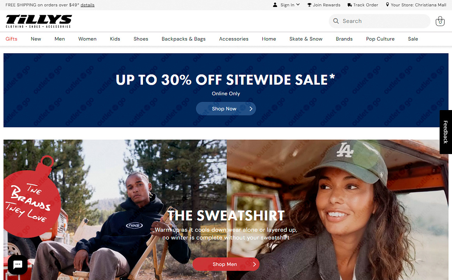Image resolution: width=452 pixels, height=280 pixels.
Task: Click the store location pin icon
Action: (x=387, y=5)
